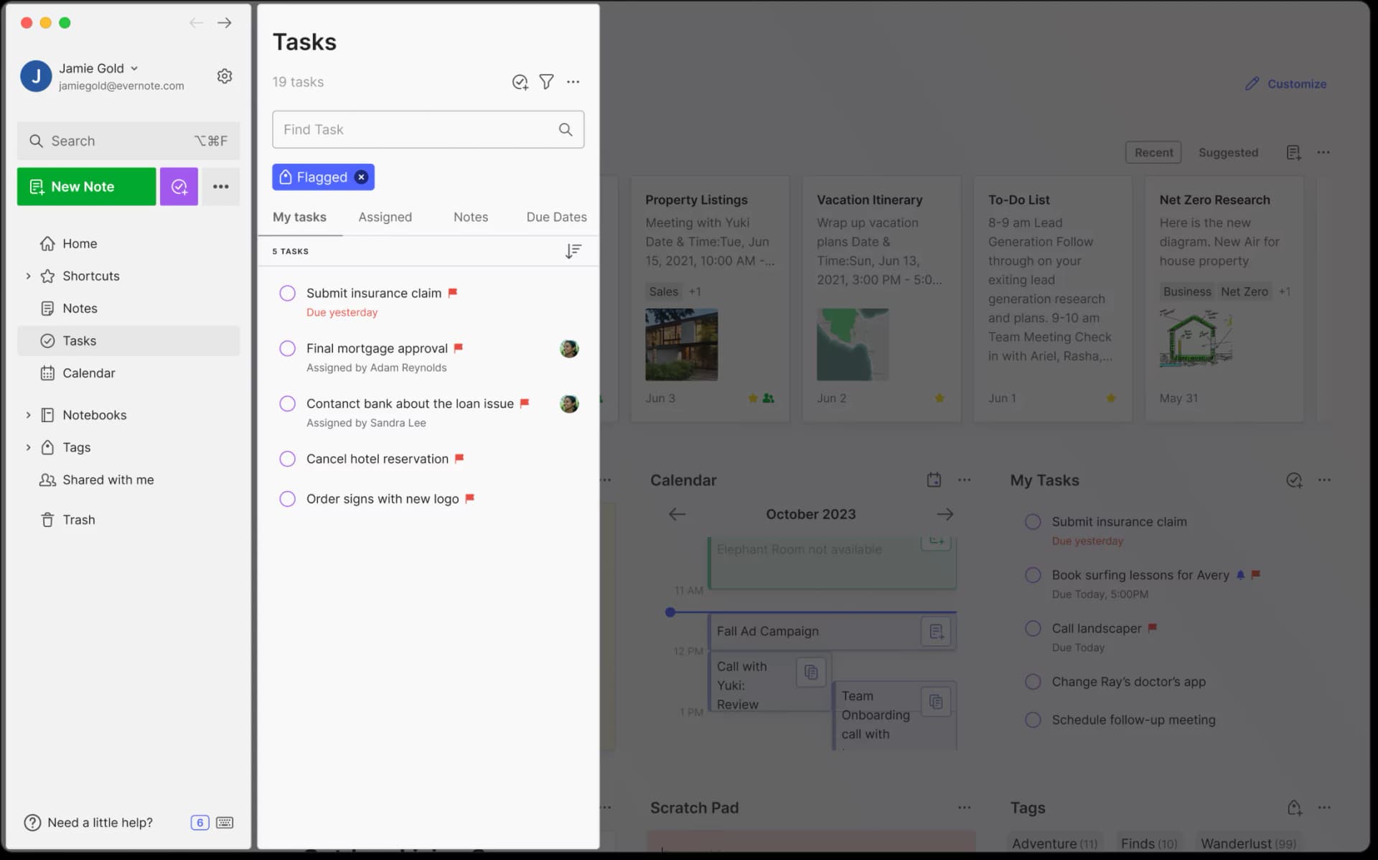This screenshot has width=1378, height=860.
Task: Open the more options ellipsis on the Tasks header
Action: point(573,82)
